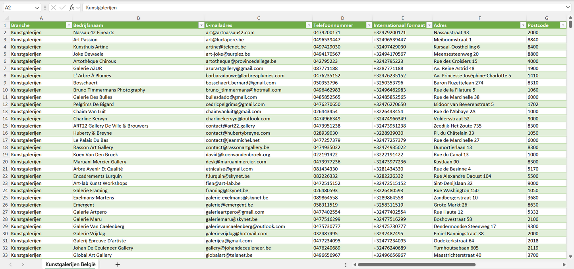Click into the Name Box showing A2
Image resolution: width=574 pixels, height=269 pixels.
point(18,8)
